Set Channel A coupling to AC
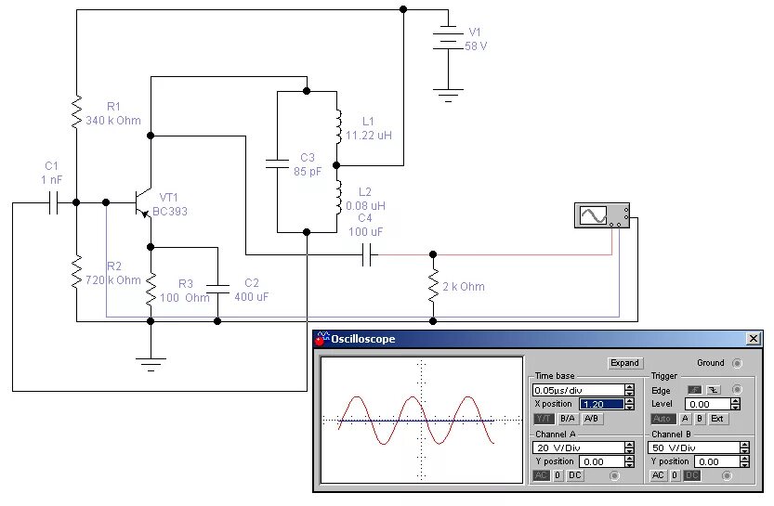Screen dimensions: 774x506 (542, 475)
